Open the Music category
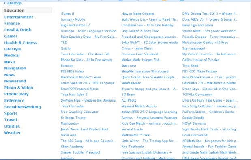The height and width of the screenshot is (160, 251). tap(10, 62)
